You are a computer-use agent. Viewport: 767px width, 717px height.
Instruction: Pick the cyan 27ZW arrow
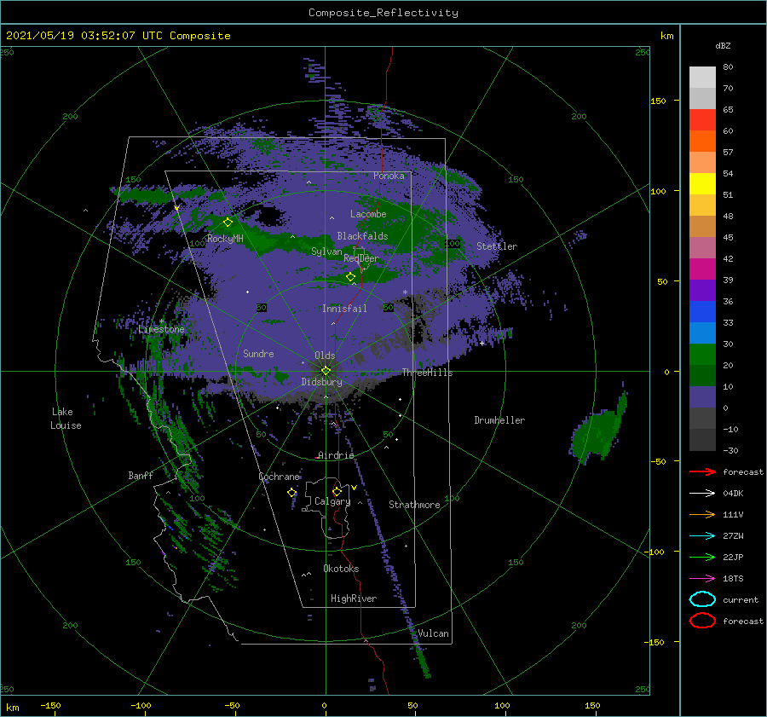702,536
